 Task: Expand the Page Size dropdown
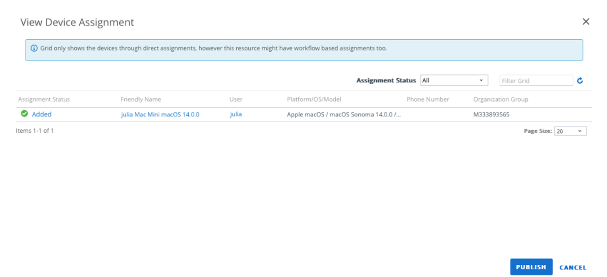(x=570, y=131)
